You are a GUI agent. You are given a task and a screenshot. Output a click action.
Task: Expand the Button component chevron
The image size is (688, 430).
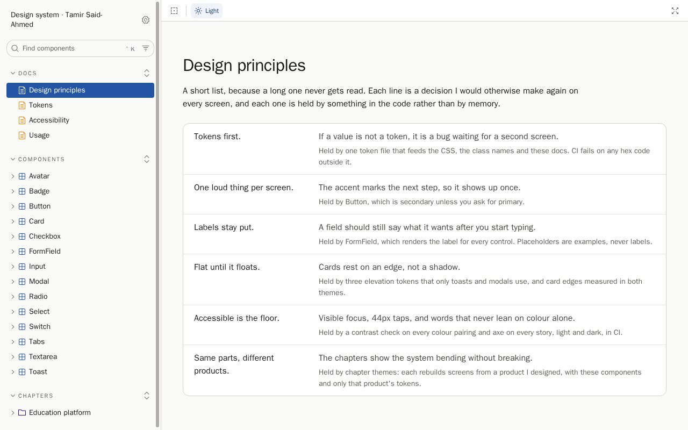point(13,206)
